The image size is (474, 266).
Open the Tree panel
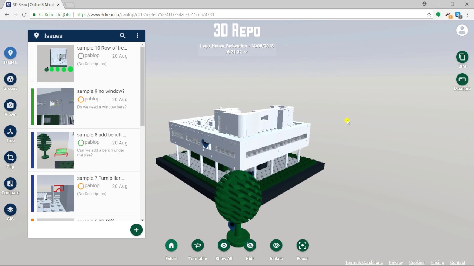click(10, 132)
